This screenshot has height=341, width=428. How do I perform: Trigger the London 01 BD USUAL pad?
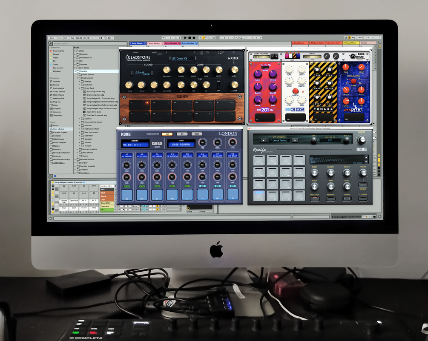coord(126,195)
